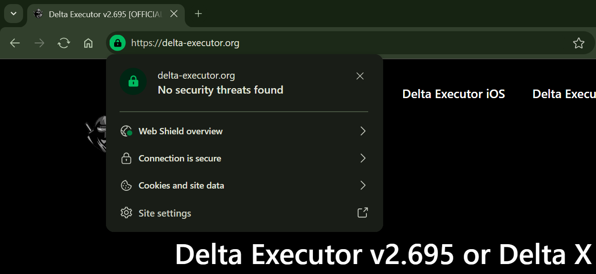Close the Delta Executor tab
Image resolution: width=596 pixels, height=274 pixels.
[174, 14]
